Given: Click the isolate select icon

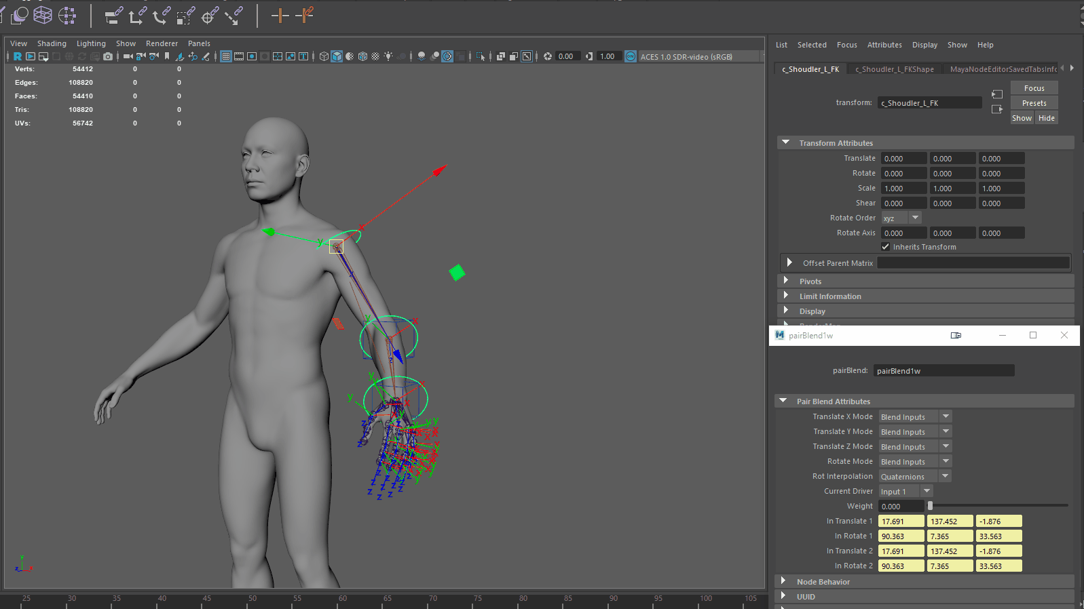Looking at the screenshot, I should pyautogui.click(x=481, y=56).
